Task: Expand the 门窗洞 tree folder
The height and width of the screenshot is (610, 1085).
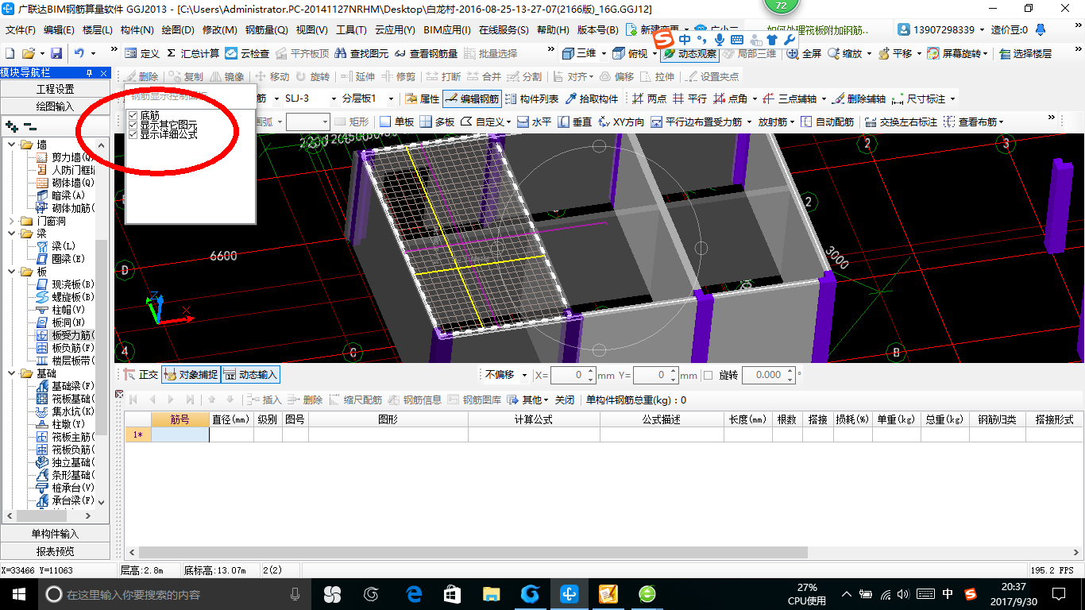Action: click(12, 221)
